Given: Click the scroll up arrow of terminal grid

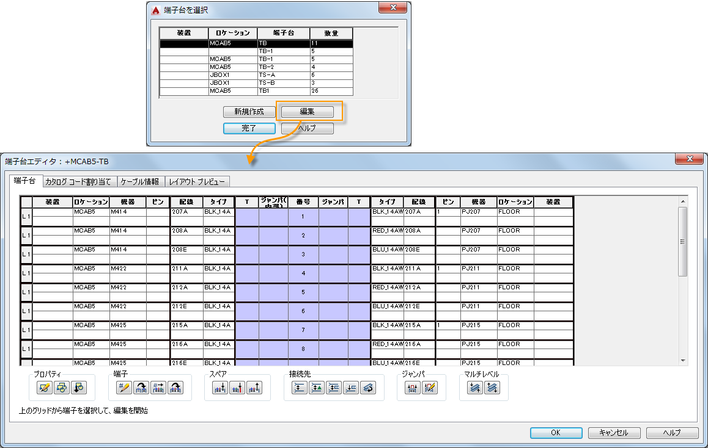Looking at the screenshot, I should point(683,201).
